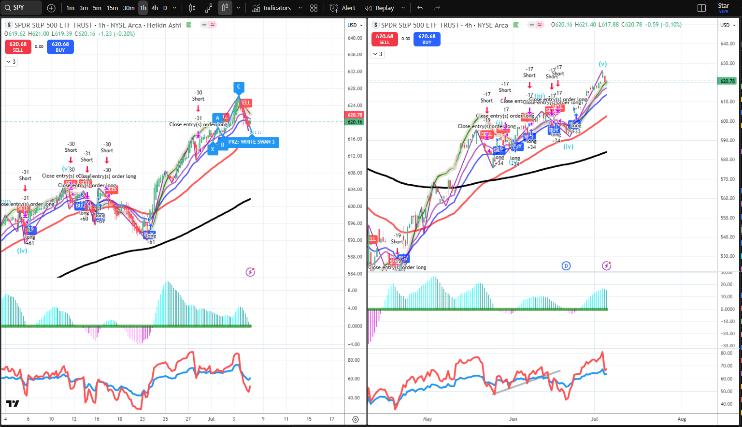Click the blue A harmonic pattern point label
Viewport: 742px width, 427px height.
(217, 118)
